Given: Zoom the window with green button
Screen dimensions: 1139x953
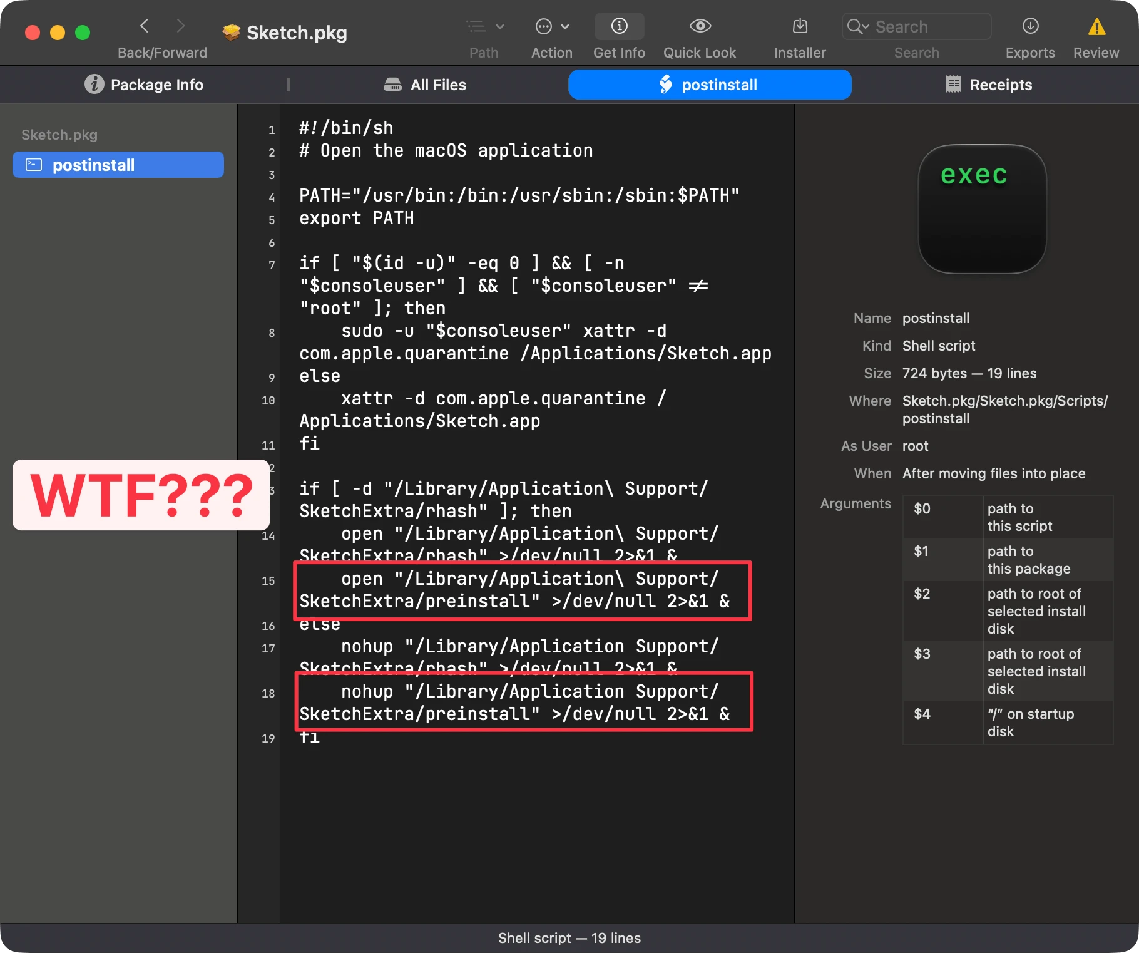Looking at the screenshot, I should coord(83,33).
